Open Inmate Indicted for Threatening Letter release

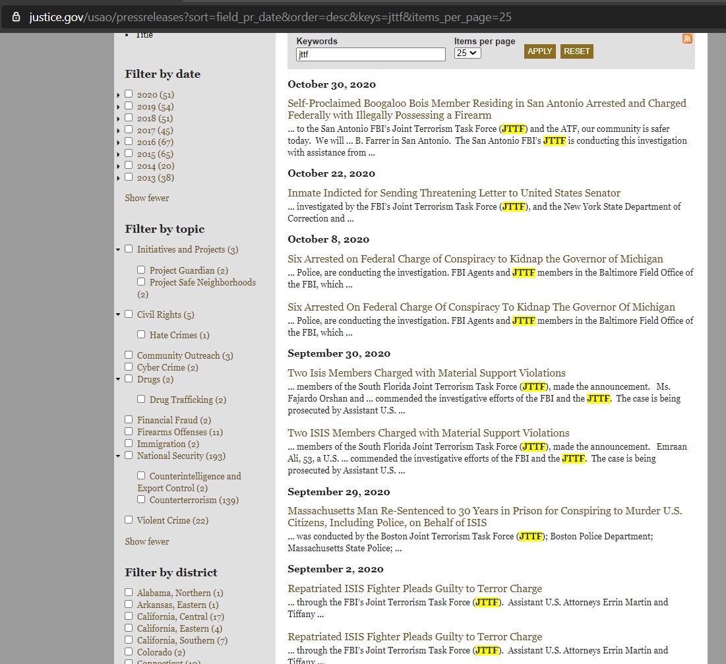tap(454, 193)
